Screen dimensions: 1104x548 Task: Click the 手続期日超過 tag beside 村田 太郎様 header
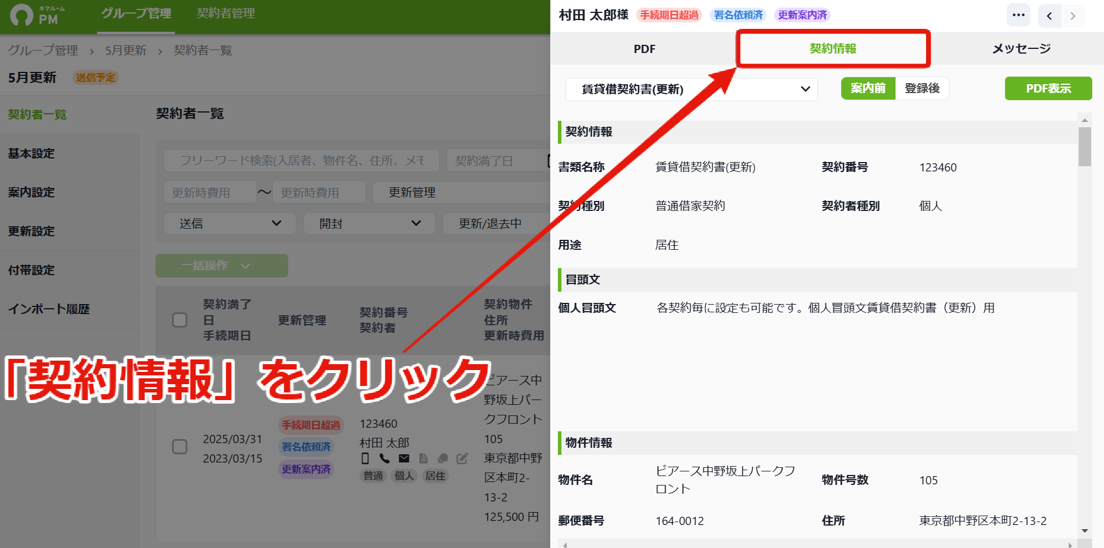coord(669,15)
